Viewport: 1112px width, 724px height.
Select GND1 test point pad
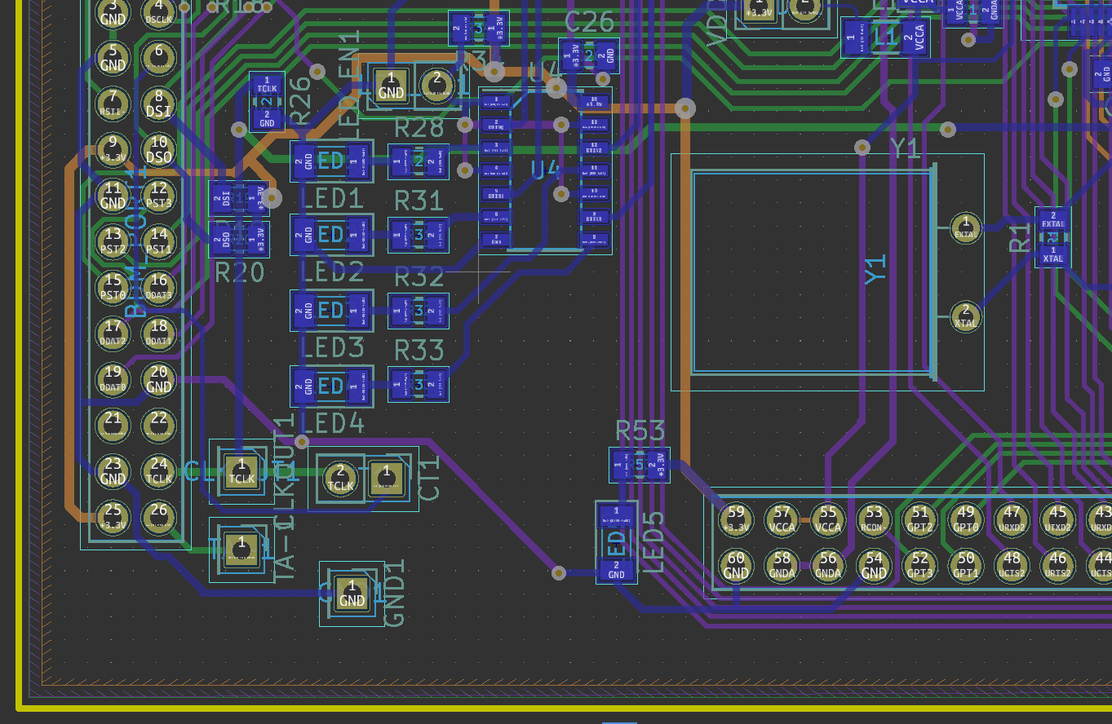tap(352, 594)
